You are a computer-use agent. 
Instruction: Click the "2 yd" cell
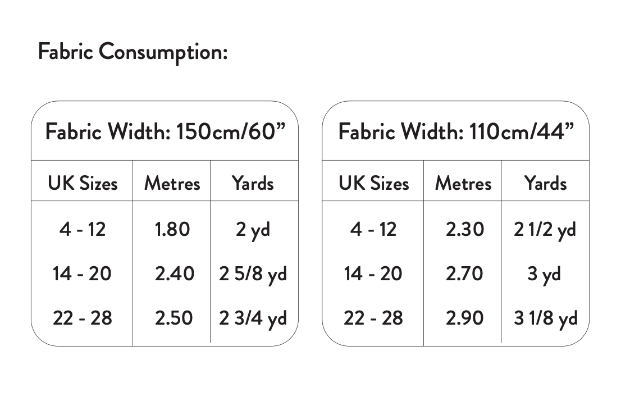point(253,230)
